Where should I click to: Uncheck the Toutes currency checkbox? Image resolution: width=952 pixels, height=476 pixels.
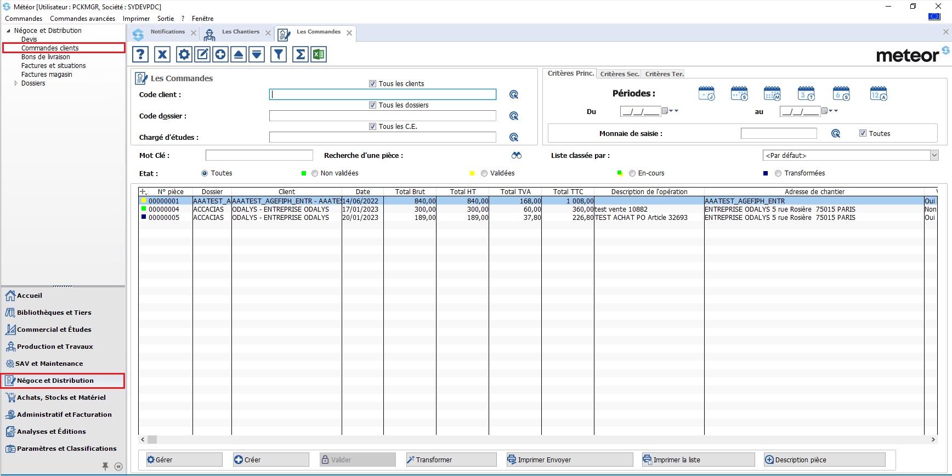[x=863, y=133]
